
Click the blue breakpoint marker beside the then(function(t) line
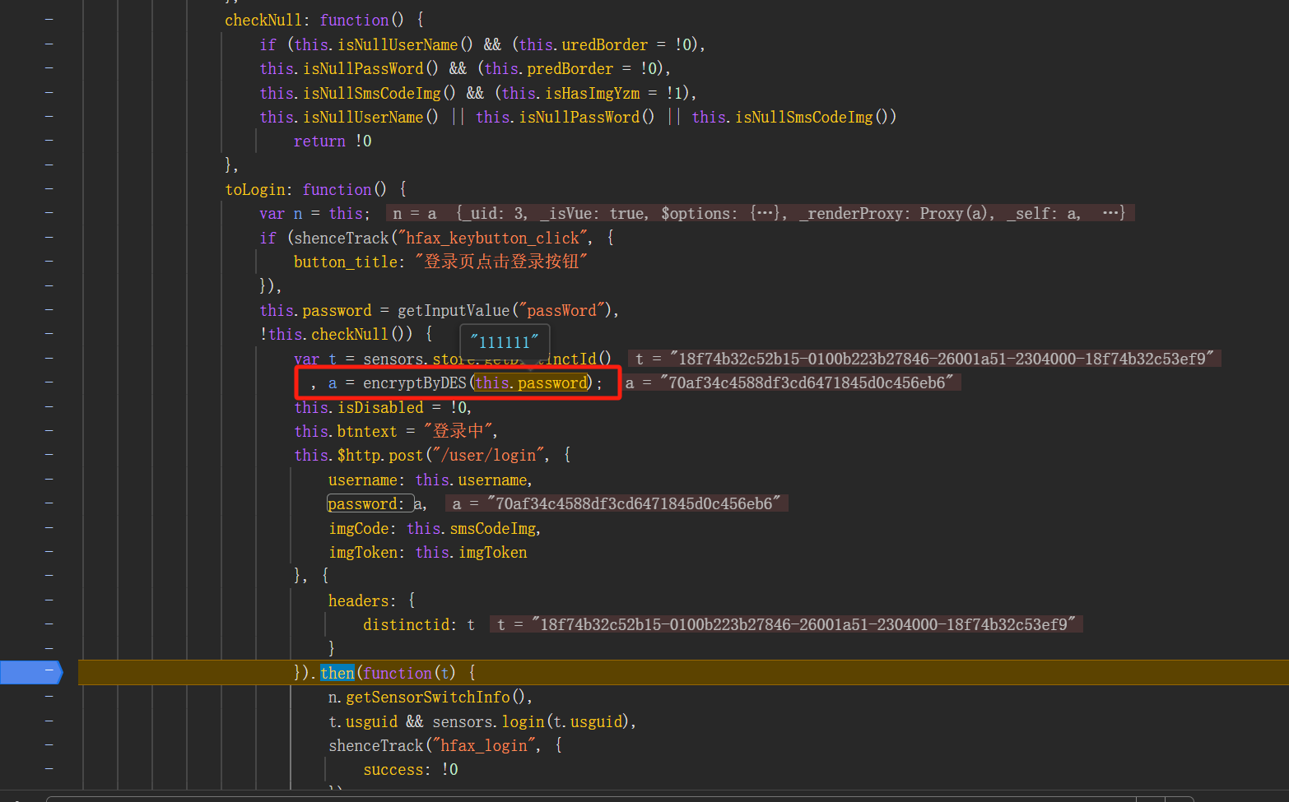(x=31, y=672)
